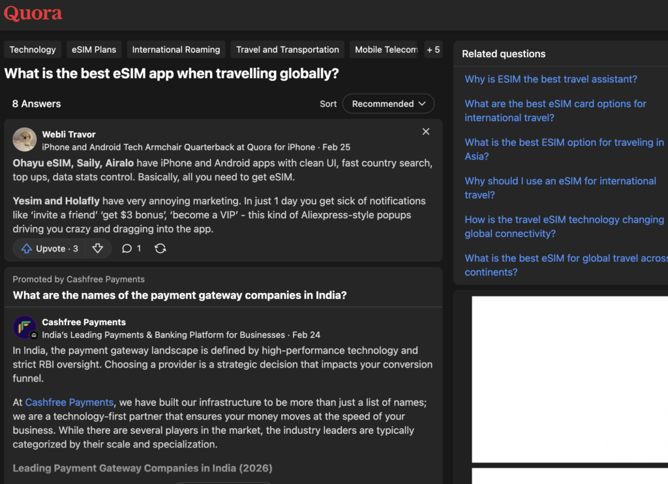Click the 'Yesim and Holafly' bold text
Image resolution: width=668 pixels, height=484 pixels.
(56, 201)
